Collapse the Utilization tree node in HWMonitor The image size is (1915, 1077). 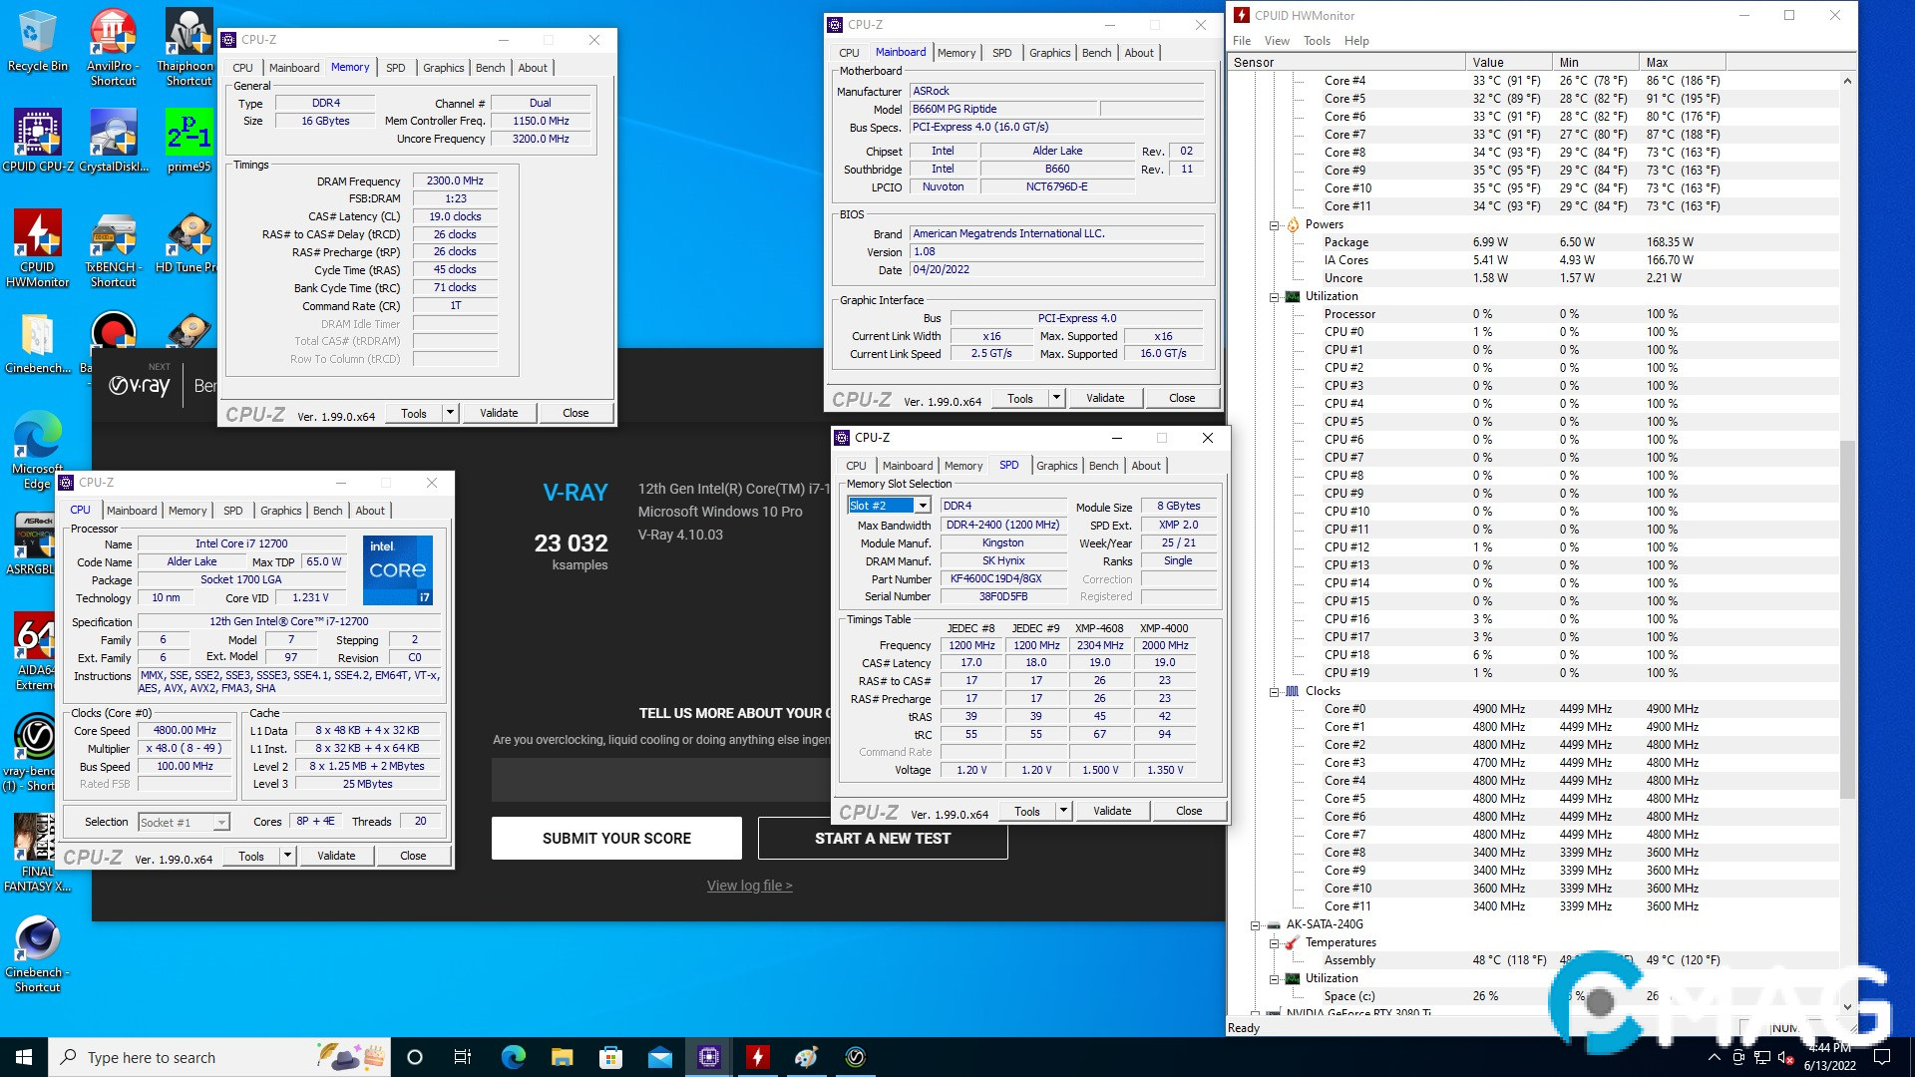tap(1275, 296)
